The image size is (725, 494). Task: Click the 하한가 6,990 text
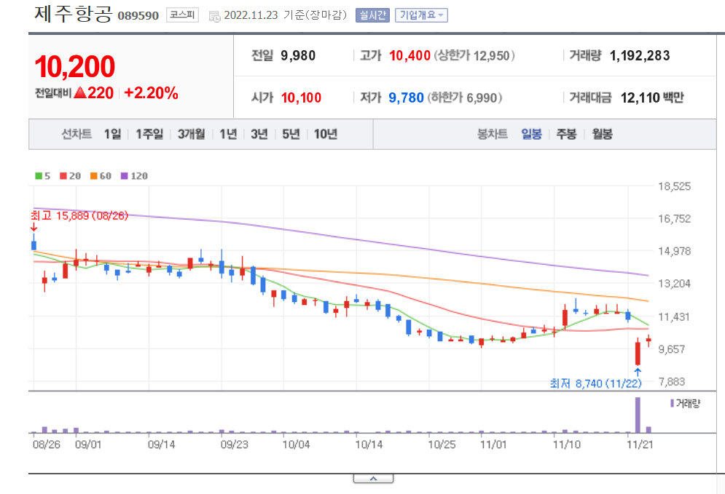click(464, 98)
